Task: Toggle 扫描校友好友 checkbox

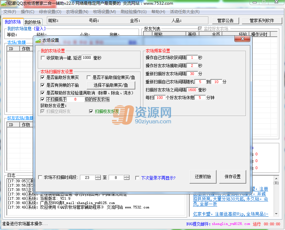Action: tap(91, 111)
